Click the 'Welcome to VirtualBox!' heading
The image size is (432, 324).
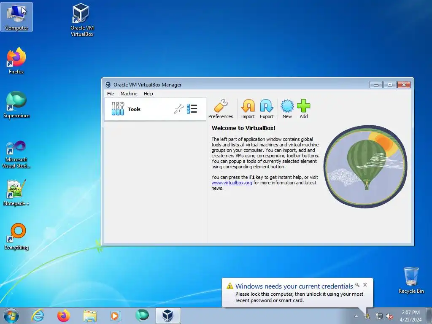[243, 128]
